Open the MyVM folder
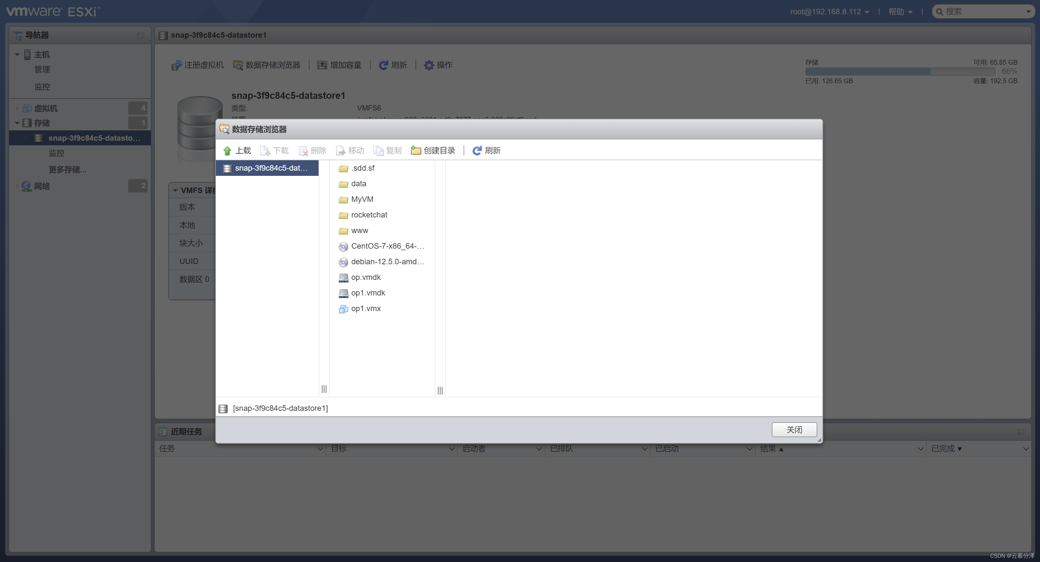The width and height of the screenshot is (1040, 562). pos(362,199)
